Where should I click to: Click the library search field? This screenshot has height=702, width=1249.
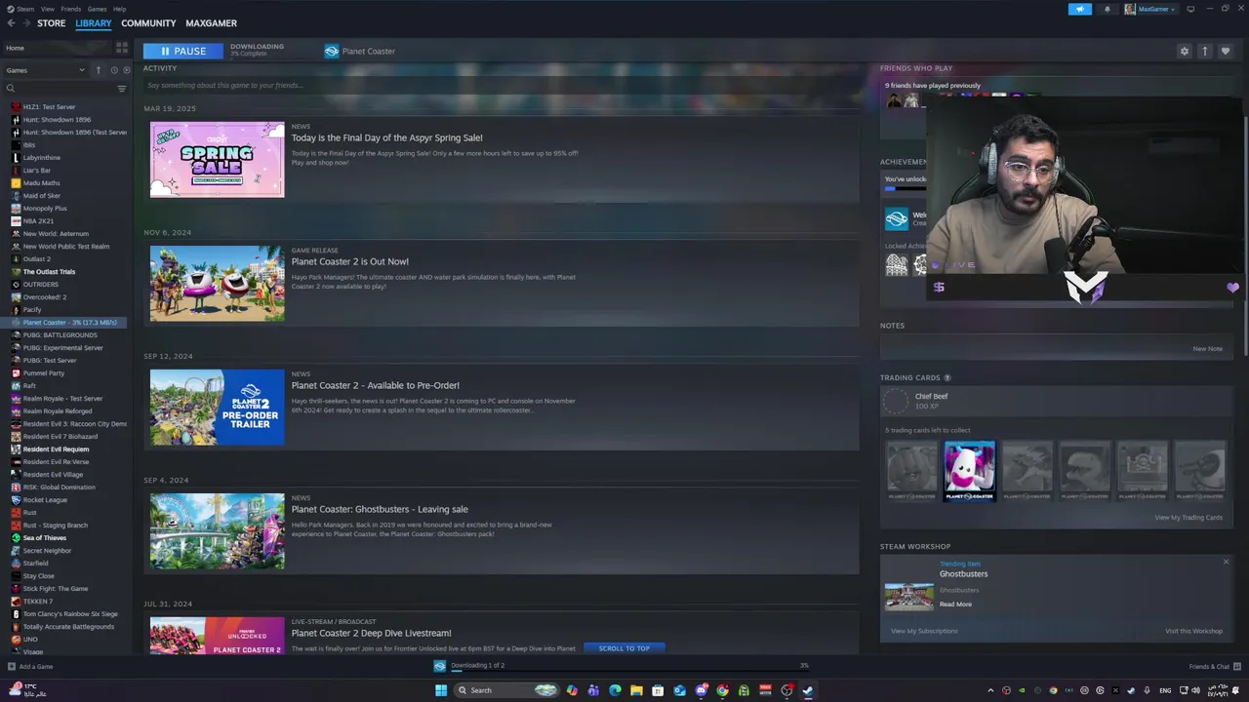click(65, 89)
